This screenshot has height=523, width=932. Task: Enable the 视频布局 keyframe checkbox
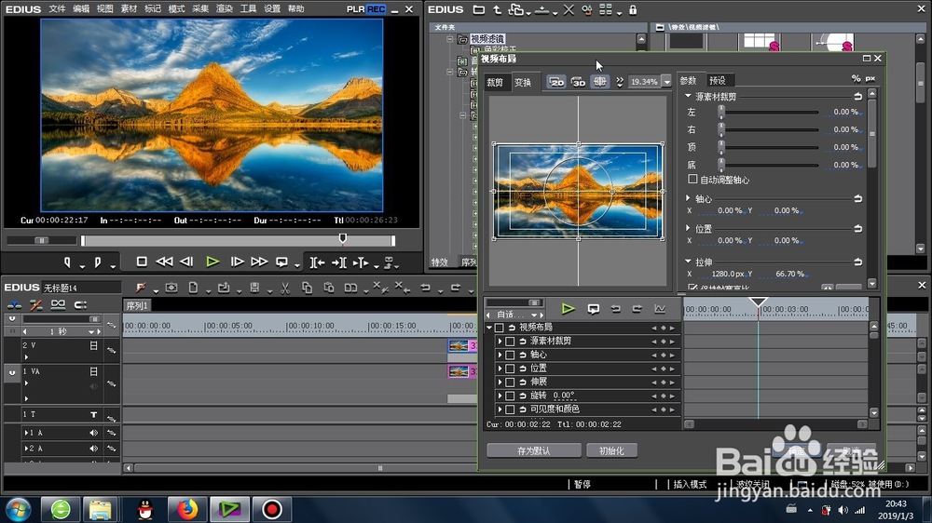tap(500, 328)
